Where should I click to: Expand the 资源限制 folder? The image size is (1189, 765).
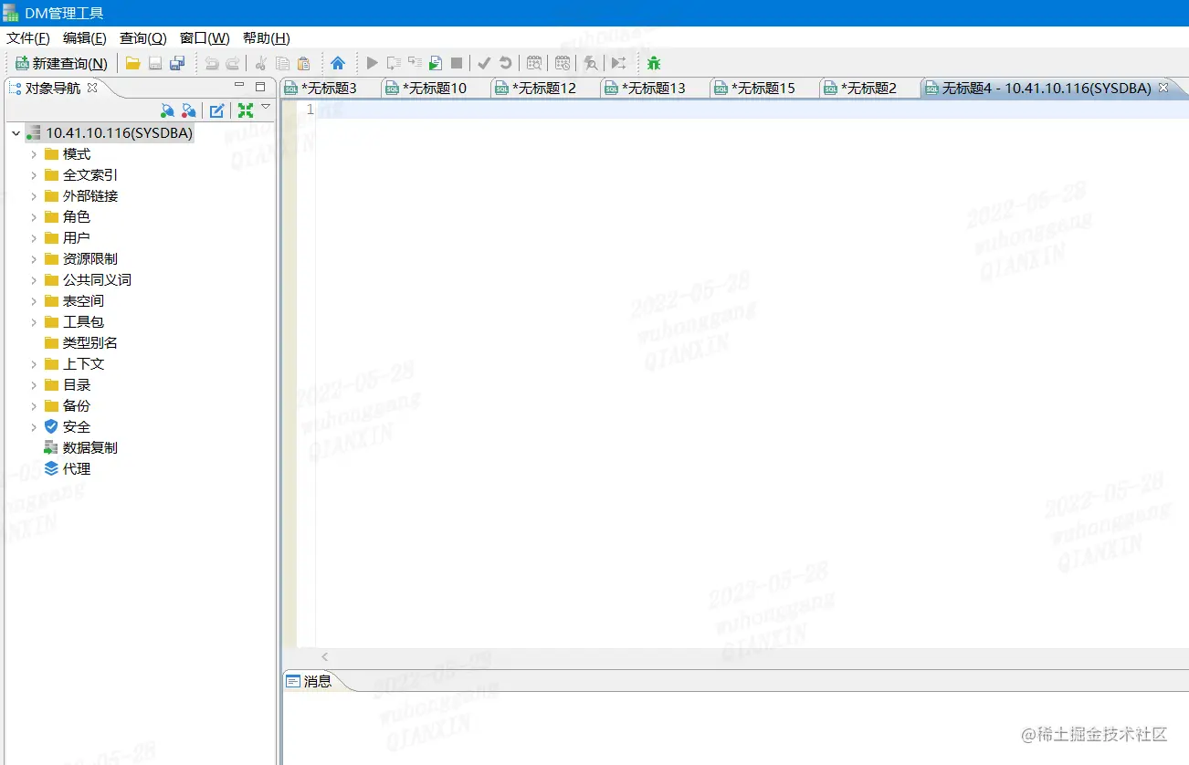pos(34,259)
